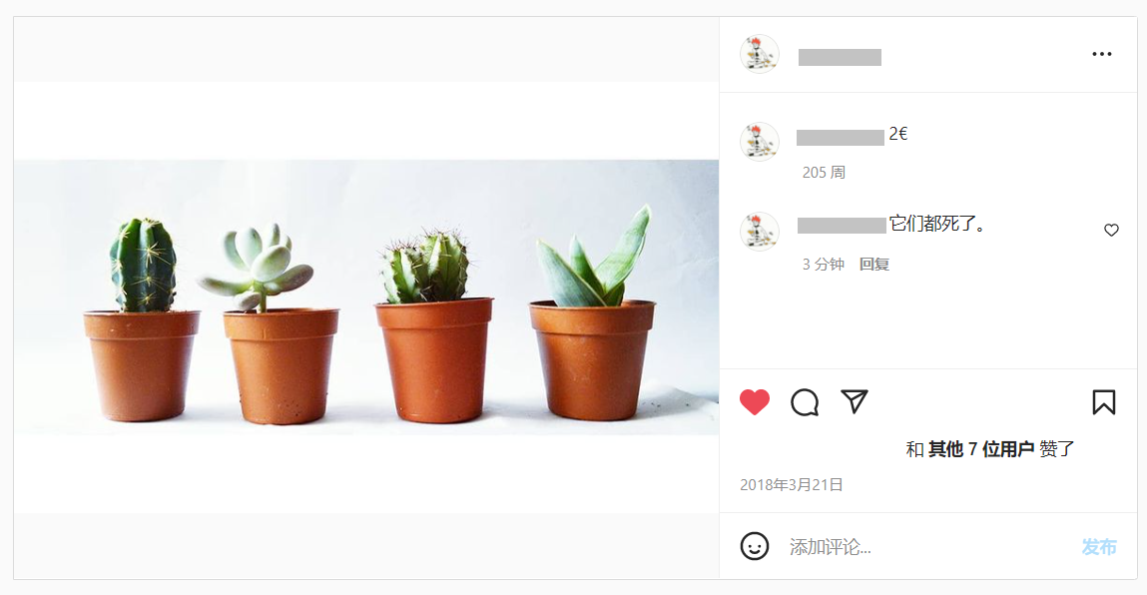Click the 205 周 caption timestamp

click(824, 173)
